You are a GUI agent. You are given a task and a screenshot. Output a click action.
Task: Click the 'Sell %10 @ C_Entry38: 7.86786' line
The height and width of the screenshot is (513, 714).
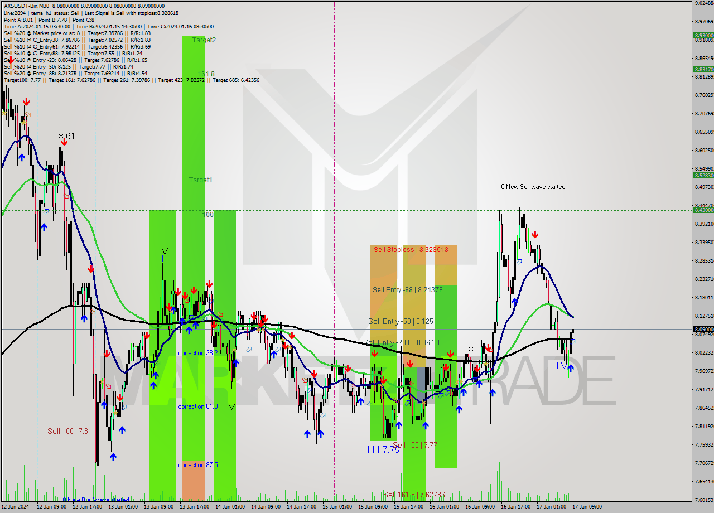77,40
